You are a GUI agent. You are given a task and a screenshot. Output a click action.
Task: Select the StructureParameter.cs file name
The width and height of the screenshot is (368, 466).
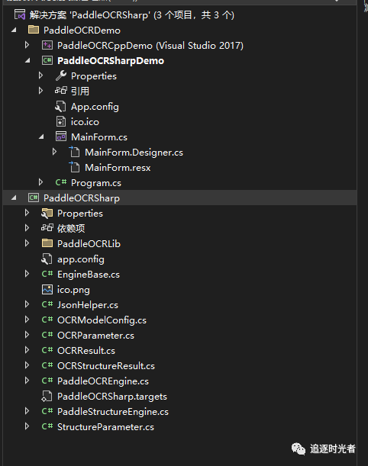[x=105, y=427]
